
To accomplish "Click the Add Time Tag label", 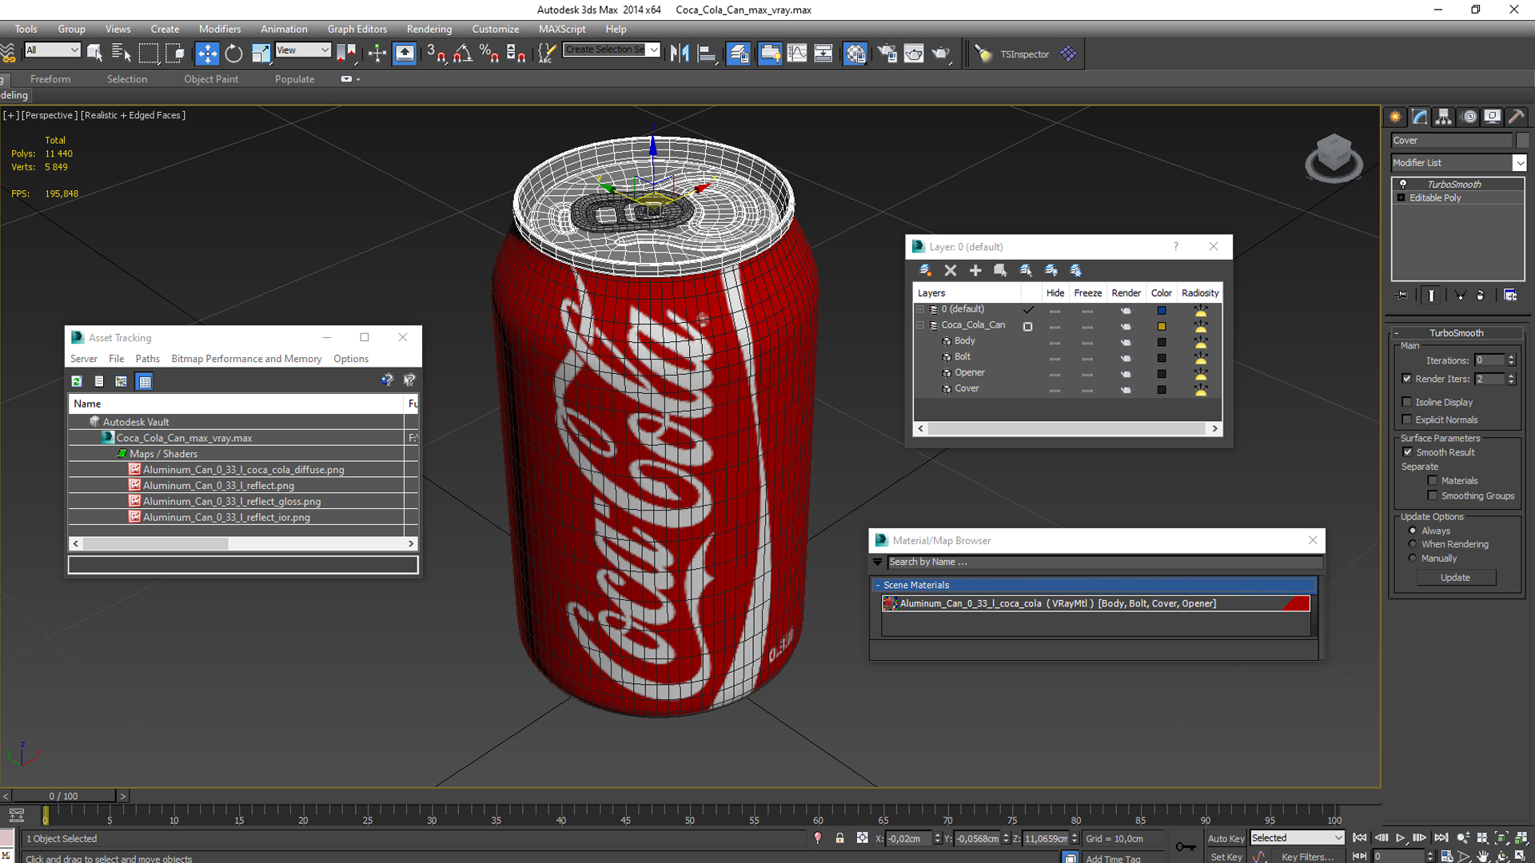I will click(x=1113, y=858).
